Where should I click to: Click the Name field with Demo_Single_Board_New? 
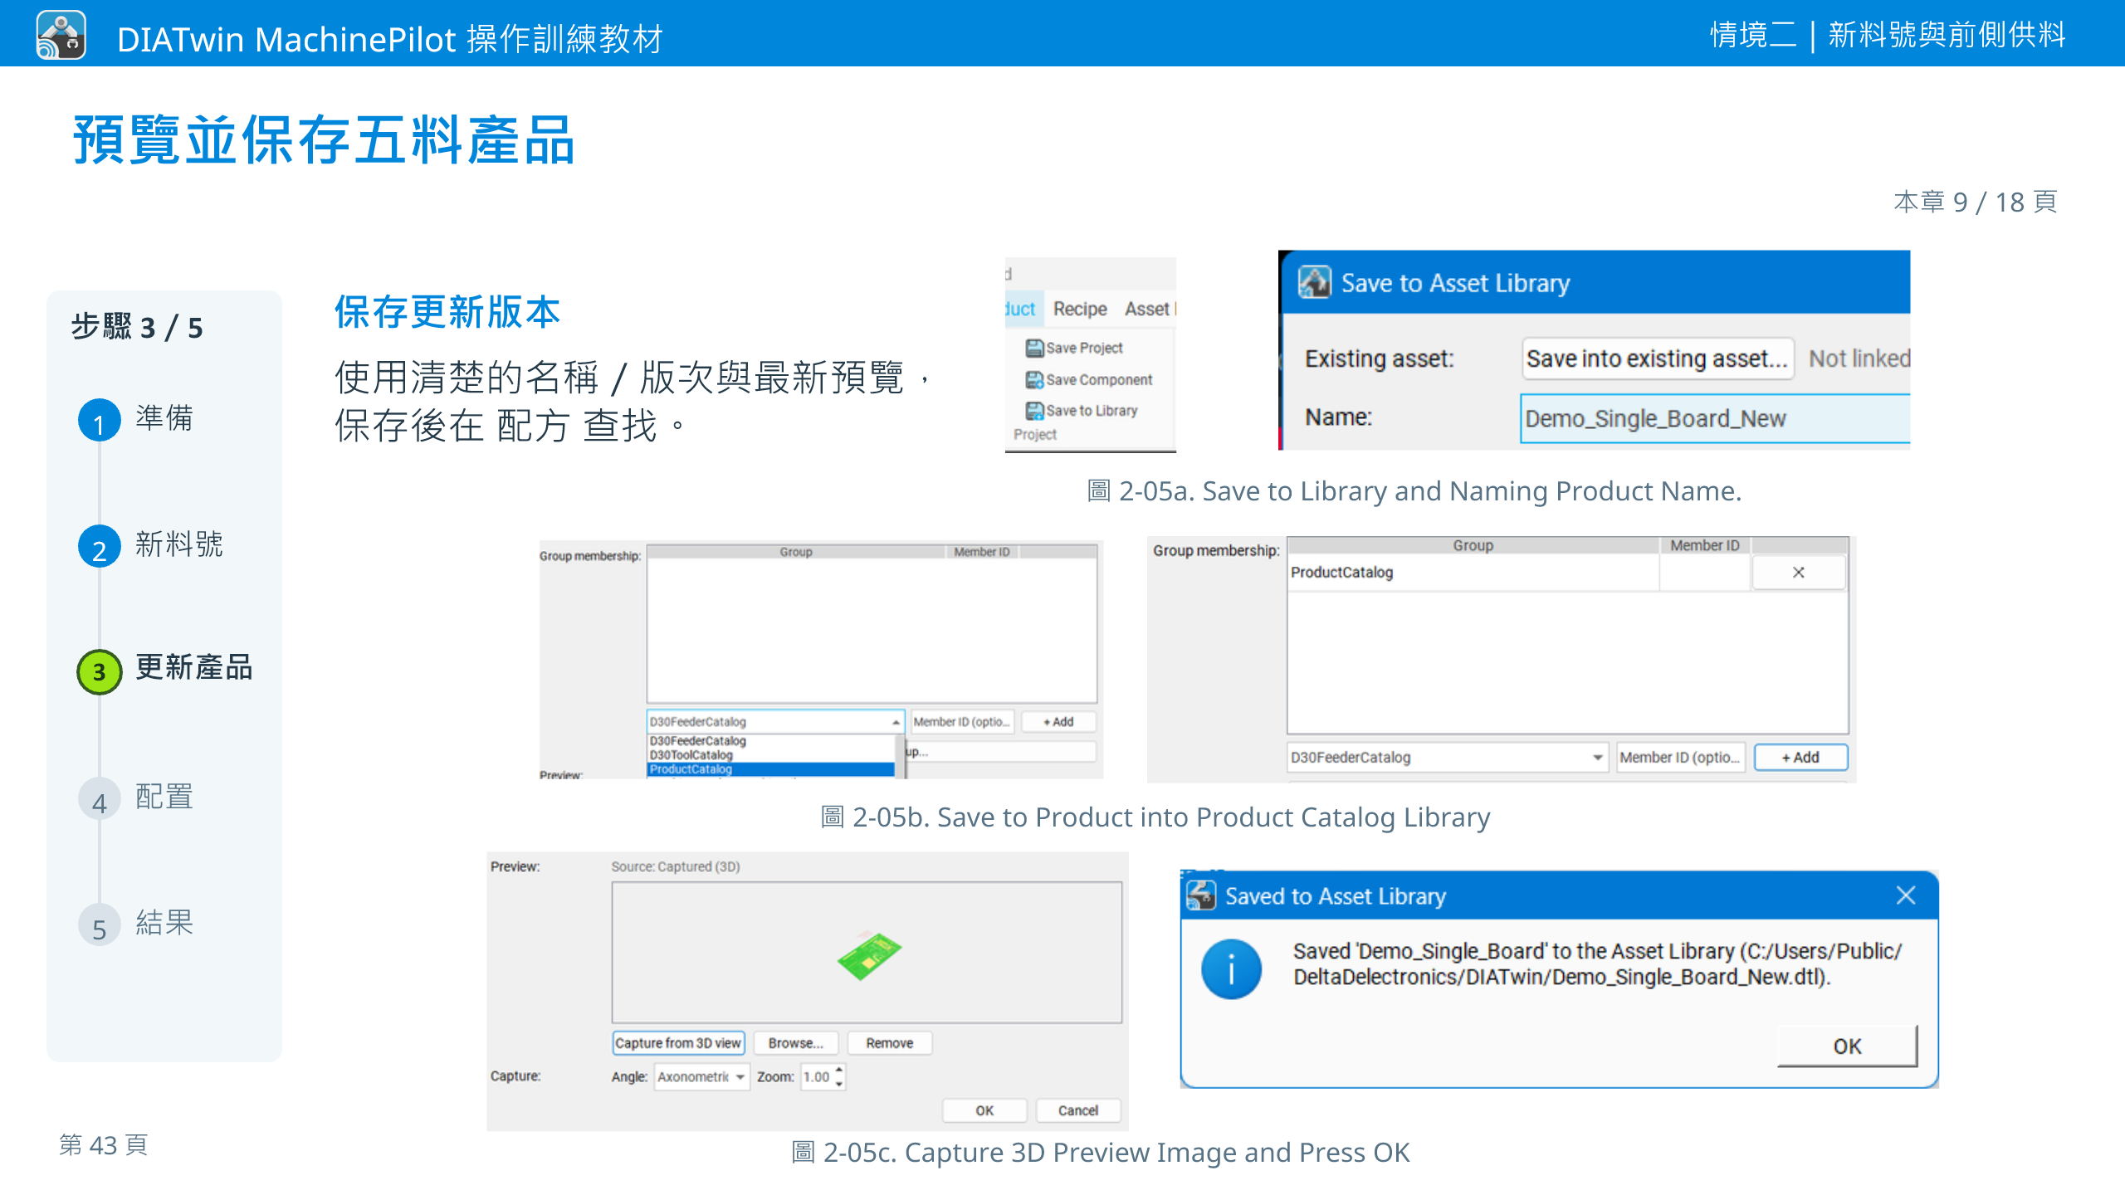point(1715,418)
